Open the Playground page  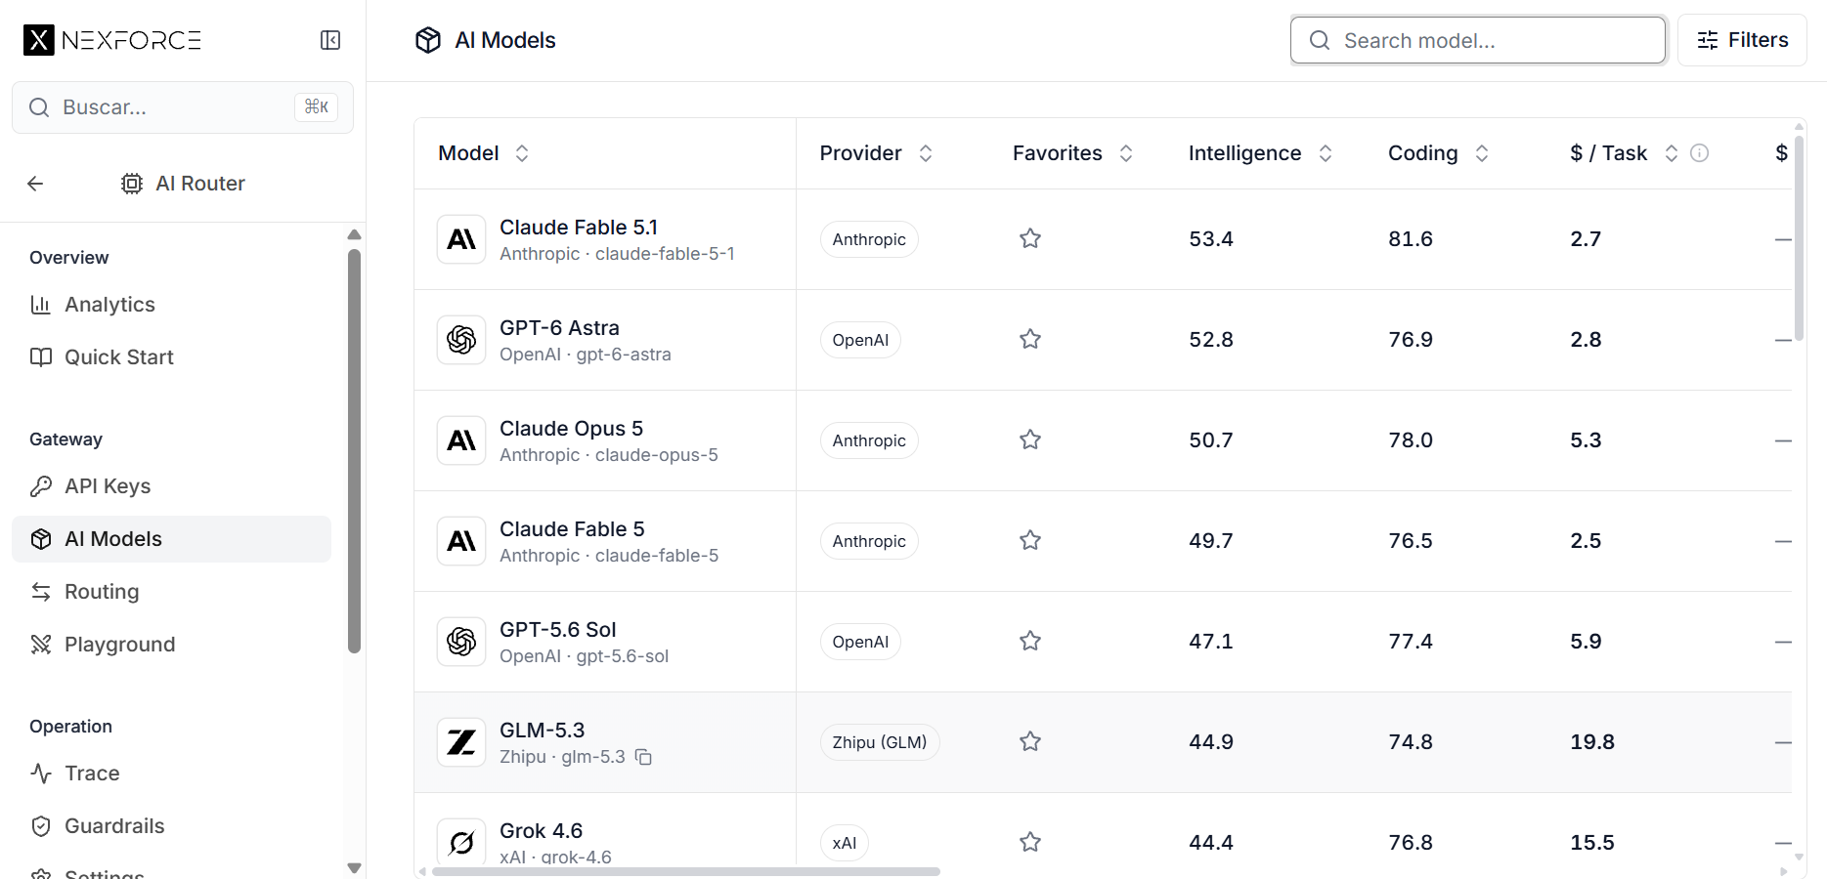(x=171, y=645)
